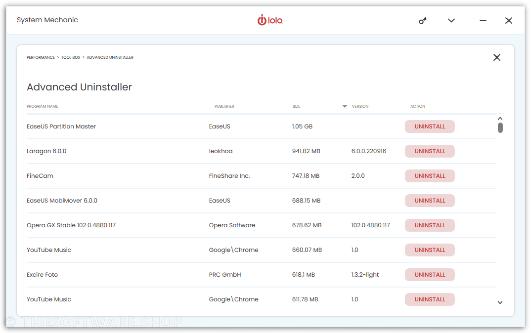Click publisher Opera Software

(x=232, y=225)
